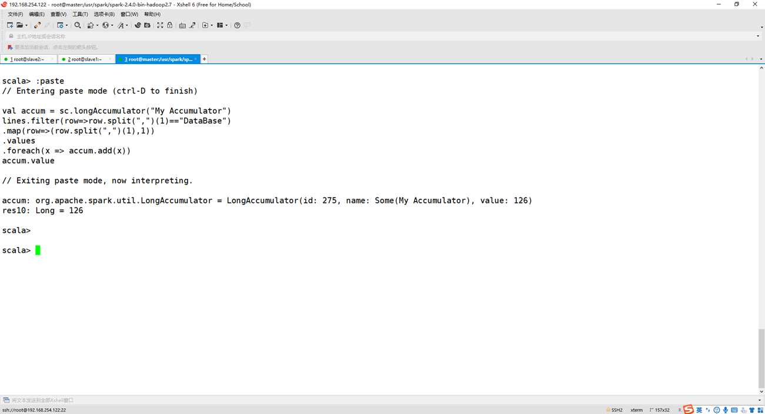765x414 pixels.
Task: Click the file transfer toolbar icon
Action: click(x=90, y=25)
